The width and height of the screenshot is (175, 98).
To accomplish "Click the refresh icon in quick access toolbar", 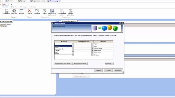I will click(5, 4).
